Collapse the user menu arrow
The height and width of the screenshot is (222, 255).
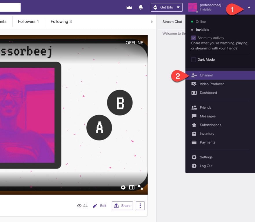(249, 7)
